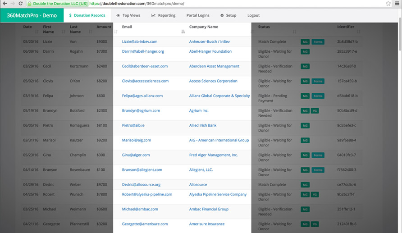The height and width of the screenshot is (233, 402).
Task: Click Forms badge in Branson Rosenbaum row
Action: pos(318,170)
